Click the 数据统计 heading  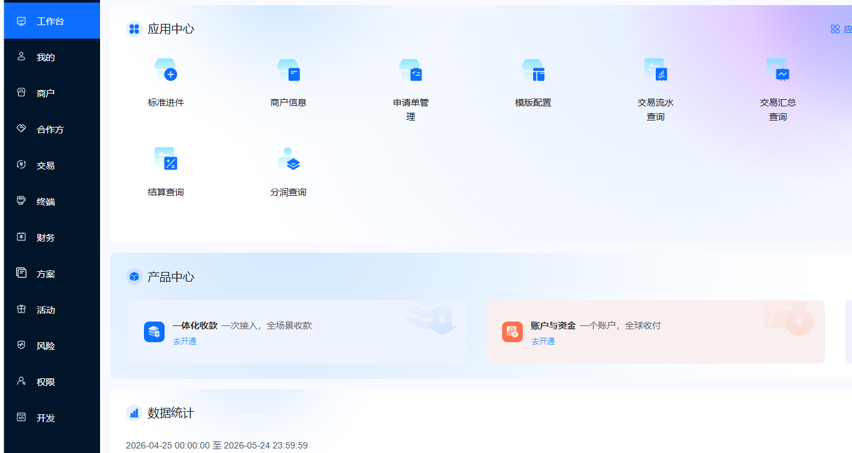click(171, 413)
